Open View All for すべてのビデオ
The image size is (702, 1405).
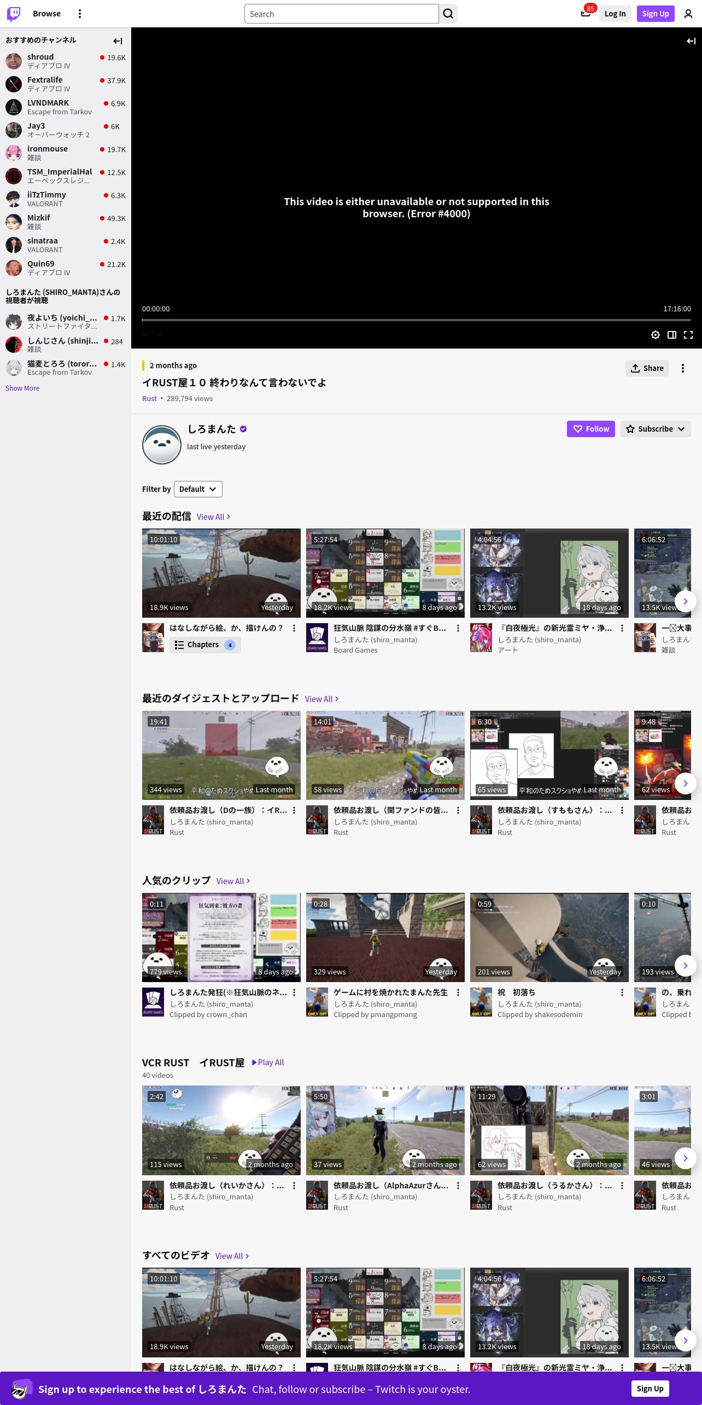point(232,1256)
